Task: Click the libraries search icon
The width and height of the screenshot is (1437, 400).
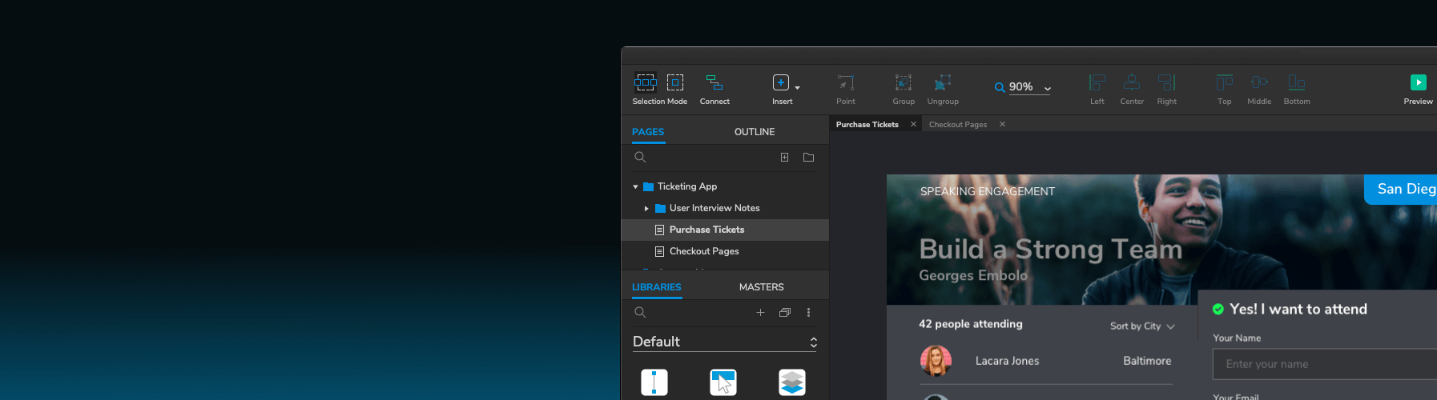Action: pos(640,313)
